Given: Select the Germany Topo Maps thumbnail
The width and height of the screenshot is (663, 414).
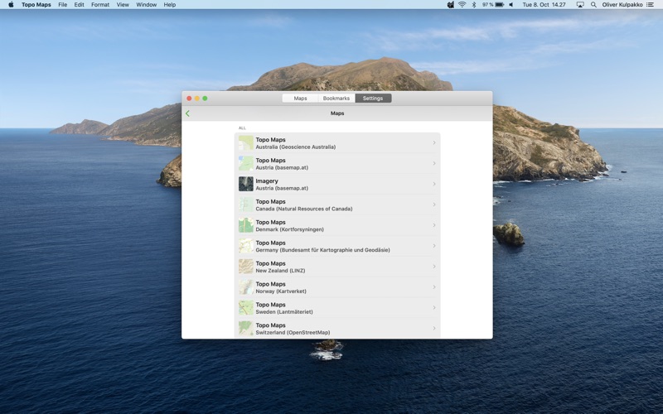Looking at the screenshot, I should (245, 246).
